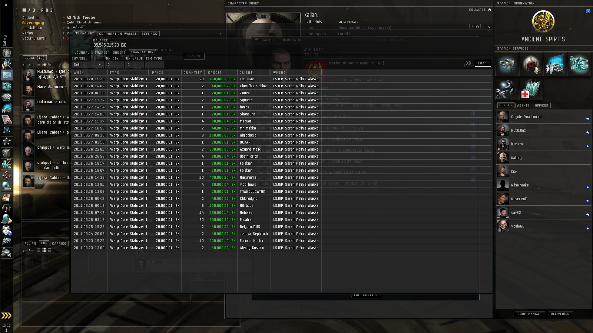This screenshot has width=593, height=333.
Task: Toggle the pin icon on the Wallet window
Action: click(x=477, y=27)
